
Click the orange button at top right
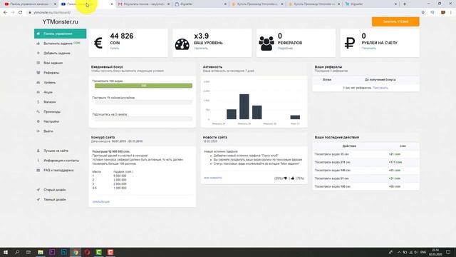[395, 21]
